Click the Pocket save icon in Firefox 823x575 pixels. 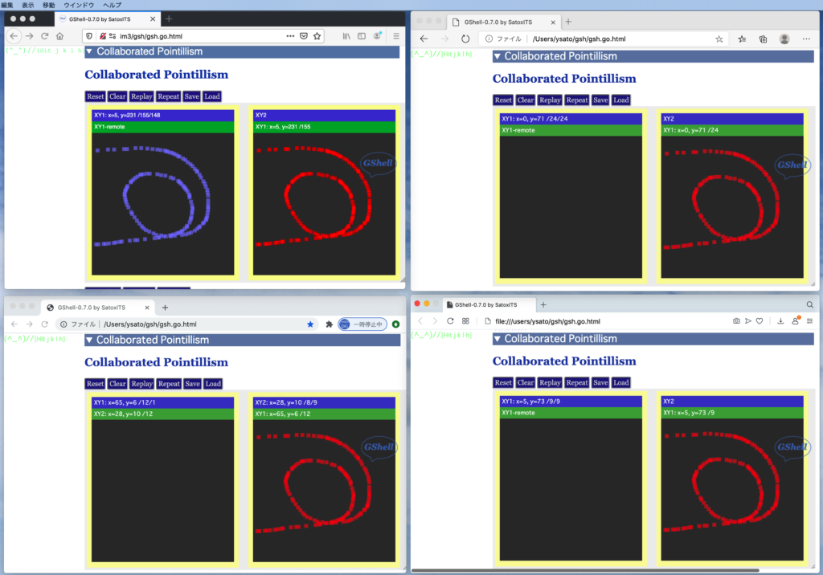303,36
